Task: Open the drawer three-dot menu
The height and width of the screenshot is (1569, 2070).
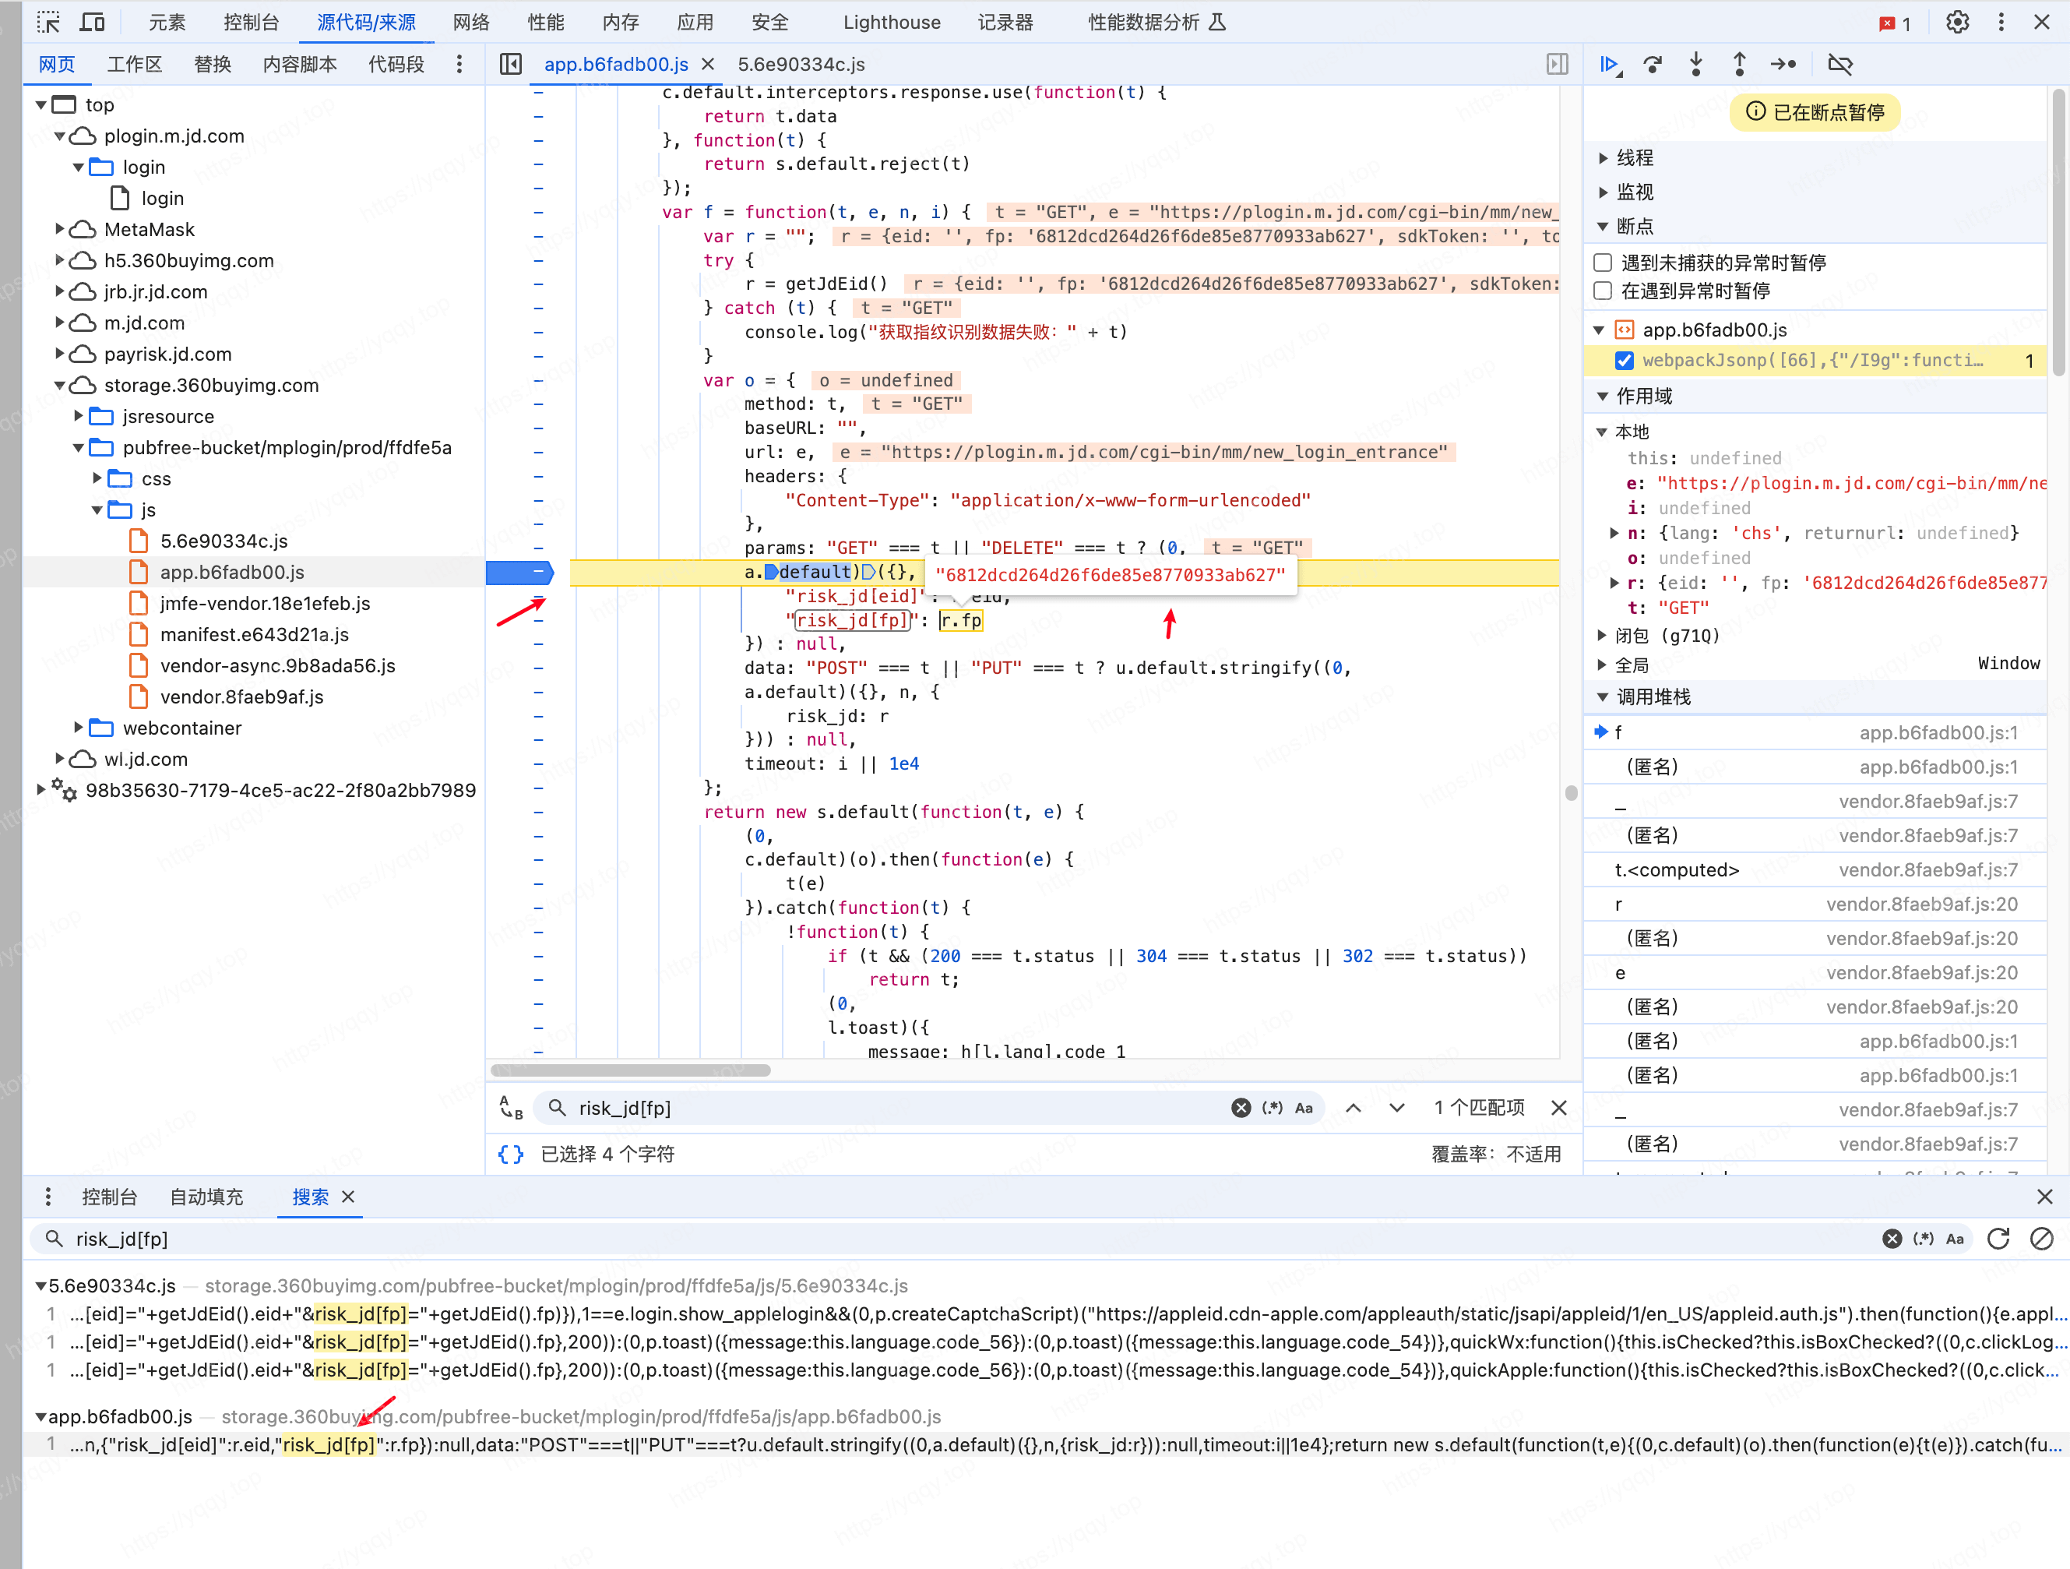Action: pyautogui.click(x=48, y=1197)
